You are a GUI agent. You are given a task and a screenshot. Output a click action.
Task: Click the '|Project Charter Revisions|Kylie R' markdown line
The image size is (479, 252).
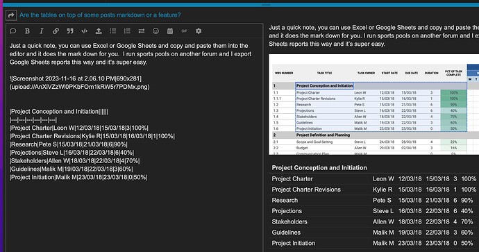tap(92, 136)
